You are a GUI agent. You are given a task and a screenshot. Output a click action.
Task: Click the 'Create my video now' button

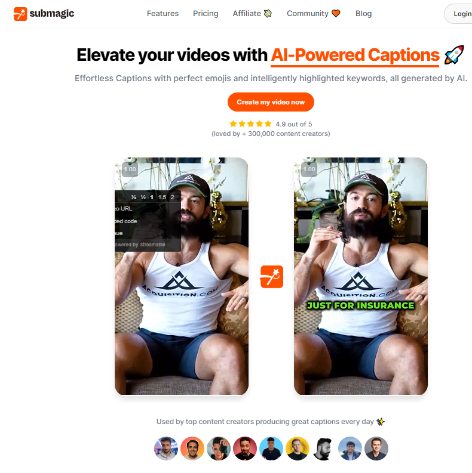click(x=271, y=102)
